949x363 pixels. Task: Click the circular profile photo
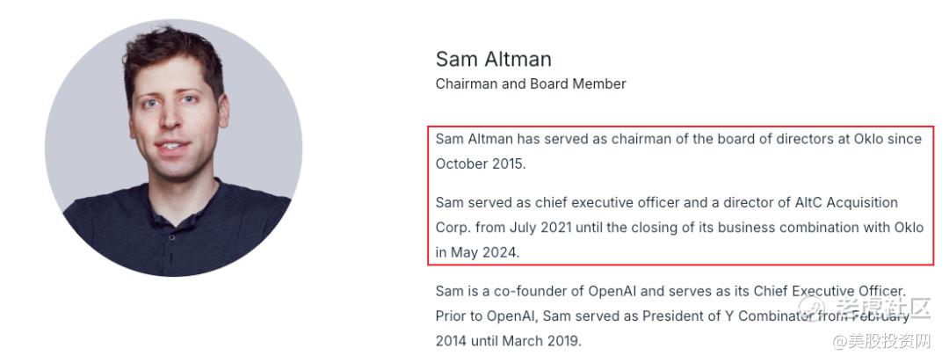tap(174, 149)
